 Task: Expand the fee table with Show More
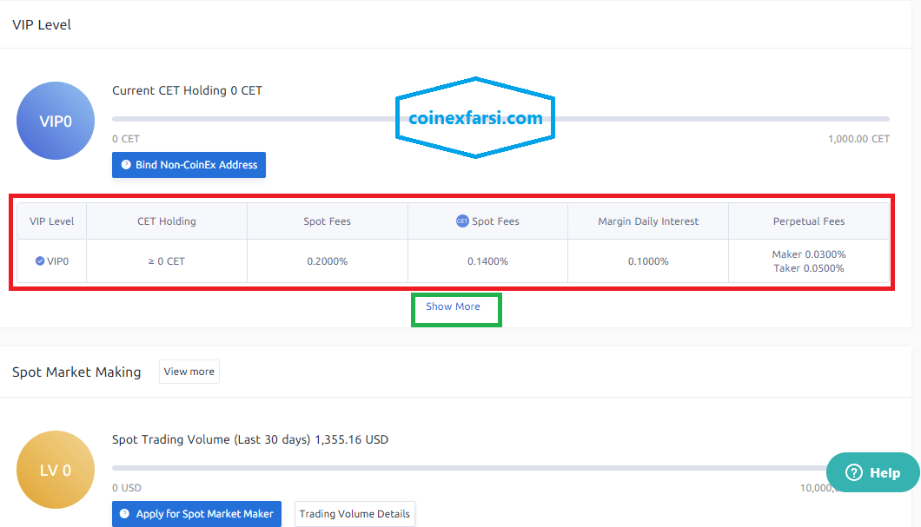point(453,306)
